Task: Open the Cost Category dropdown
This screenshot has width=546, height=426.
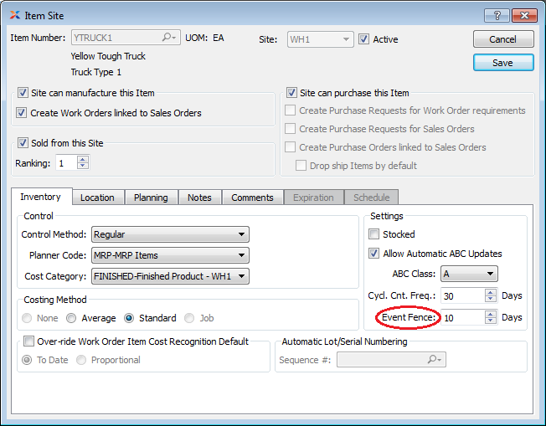Action: [x=170, y=275]
